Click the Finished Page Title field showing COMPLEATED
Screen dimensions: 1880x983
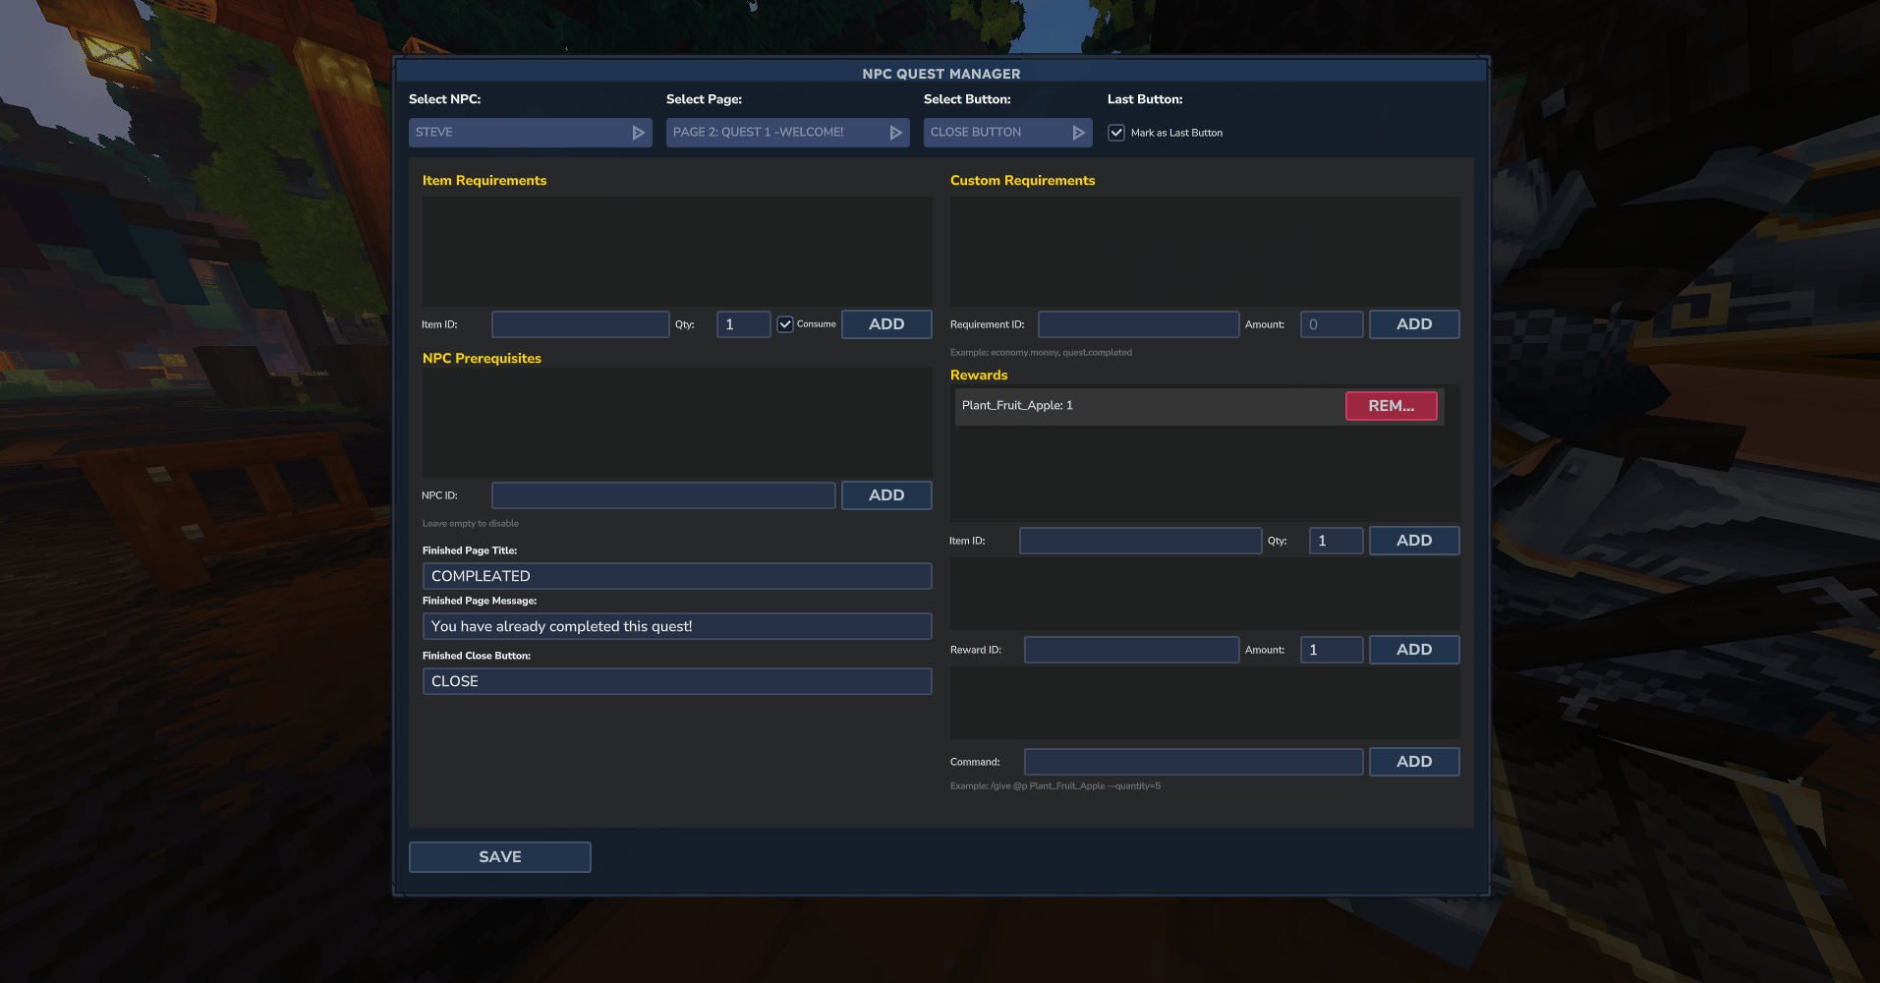tap(676, 576)
